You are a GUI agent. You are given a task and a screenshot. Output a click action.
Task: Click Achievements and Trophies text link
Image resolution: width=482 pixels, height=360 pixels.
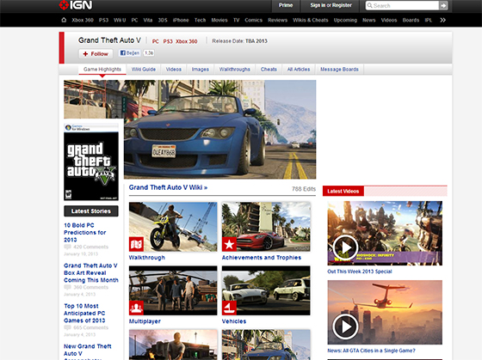262,258
